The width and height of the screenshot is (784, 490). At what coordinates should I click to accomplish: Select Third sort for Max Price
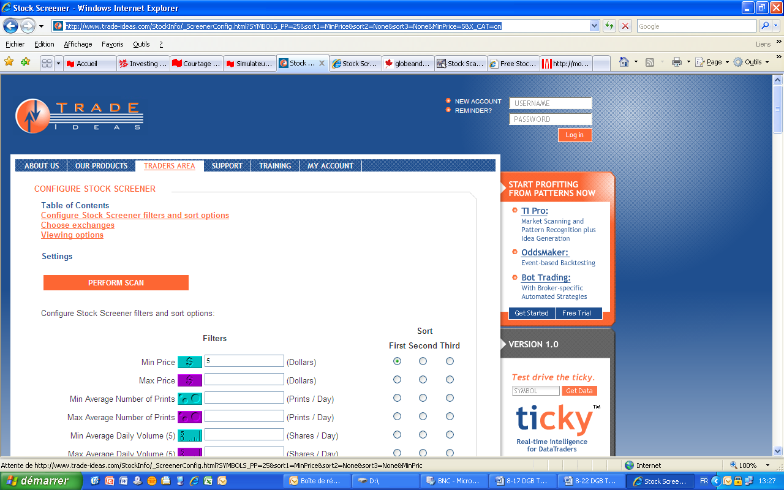[x=450, y=380]
